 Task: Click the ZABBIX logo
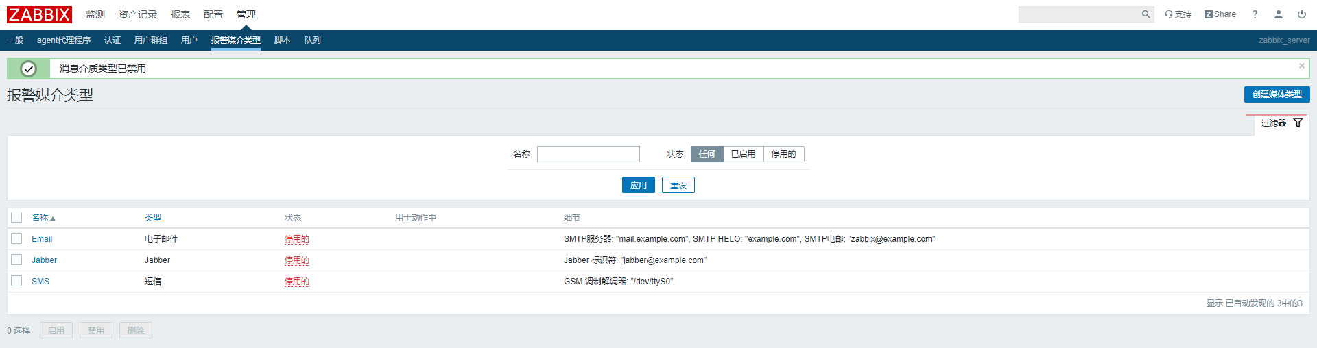coord(39,14)
